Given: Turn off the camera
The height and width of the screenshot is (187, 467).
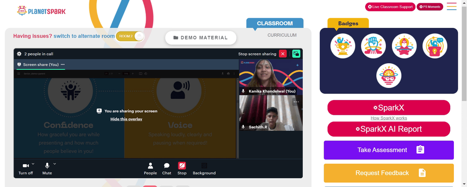Looking at the screenshot, I should (26, 168).
